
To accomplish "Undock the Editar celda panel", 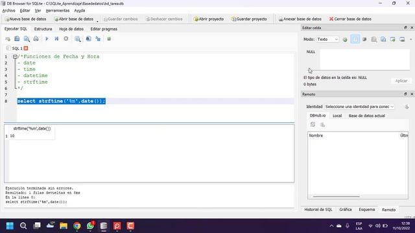I will (x=405, y=27).
